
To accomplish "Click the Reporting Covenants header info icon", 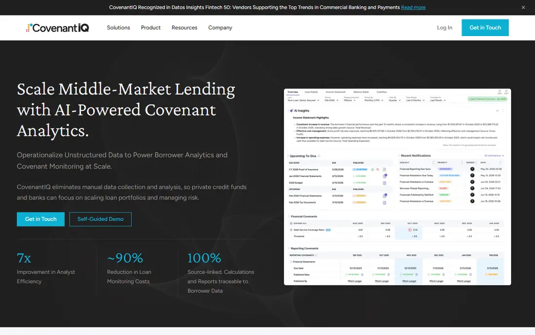I will tap(316, 256).
